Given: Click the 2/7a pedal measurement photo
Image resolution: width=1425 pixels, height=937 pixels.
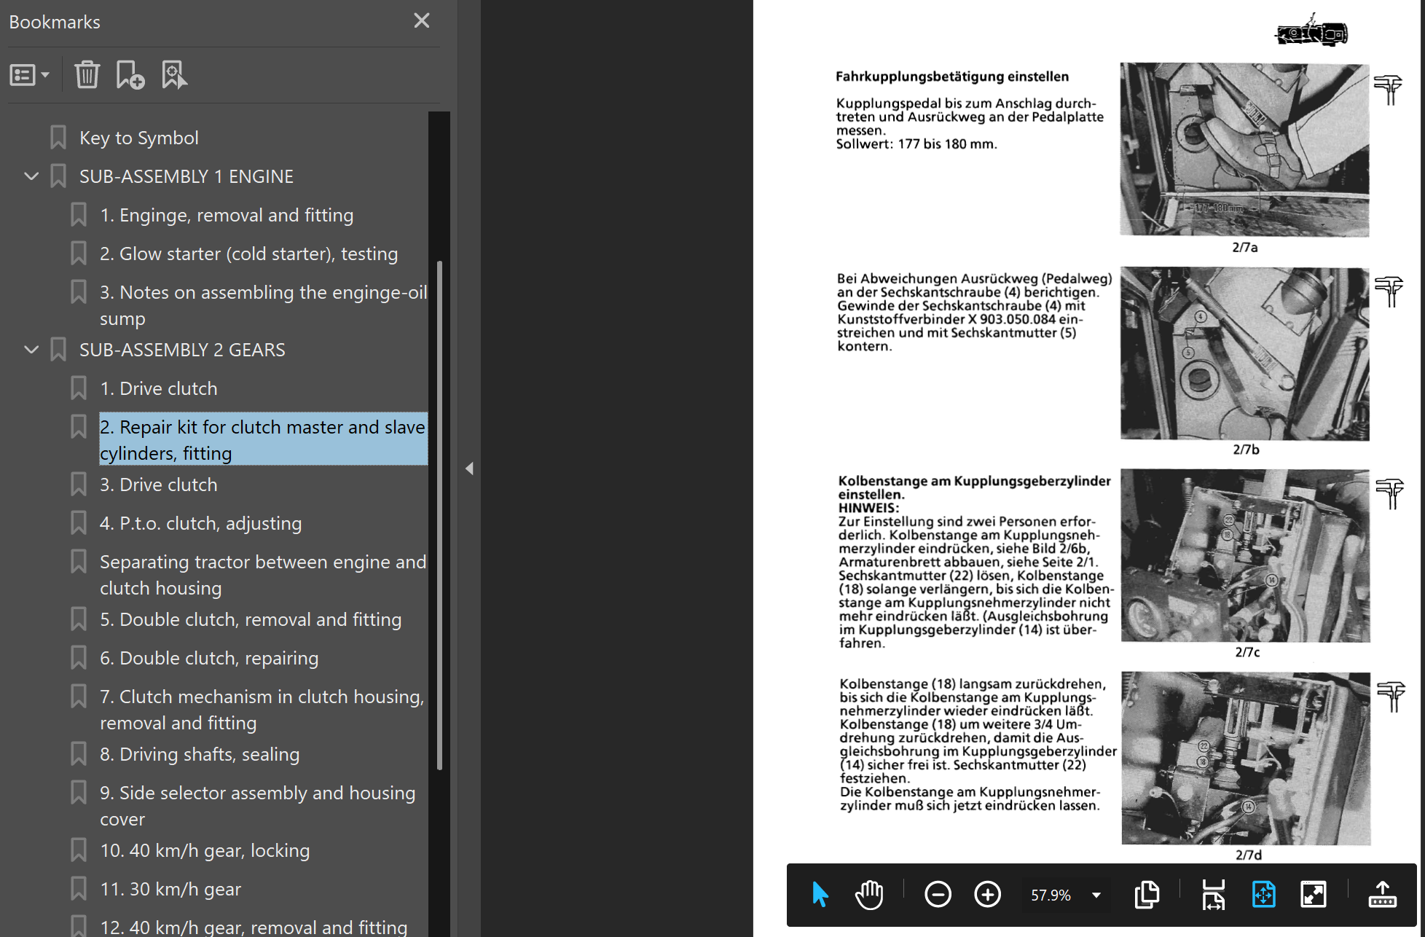Looking at the screenshot, I should 1244,149.
